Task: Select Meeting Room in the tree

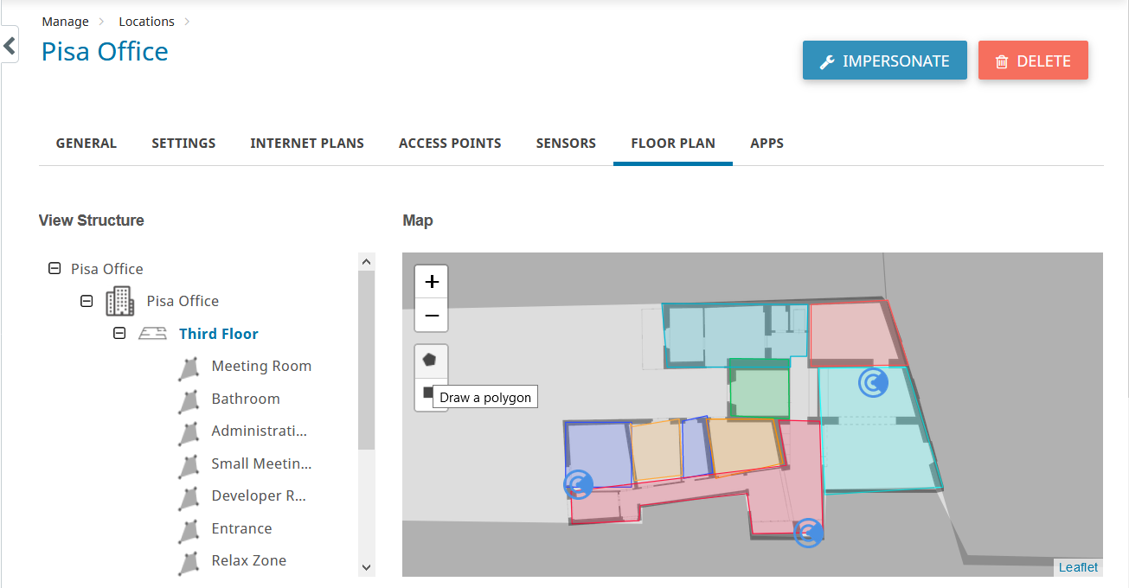Action: point(261,366)
